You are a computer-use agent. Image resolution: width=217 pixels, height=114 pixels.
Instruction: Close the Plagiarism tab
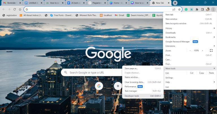coord(105,3)
